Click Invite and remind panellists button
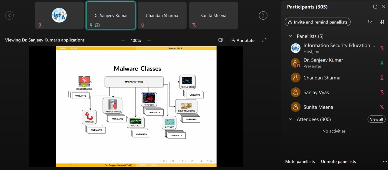 [317, 22]
